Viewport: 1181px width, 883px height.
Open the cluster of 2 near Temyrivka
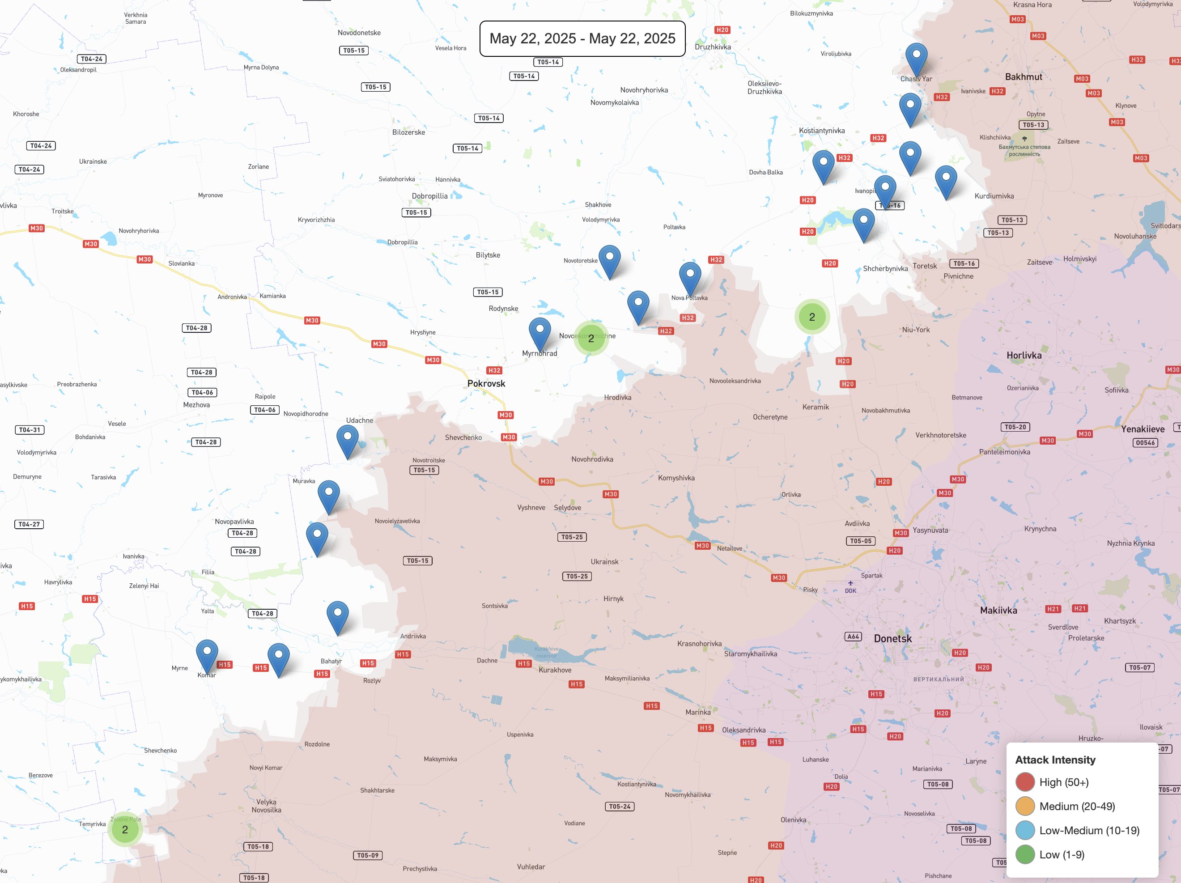click(125, 829)
